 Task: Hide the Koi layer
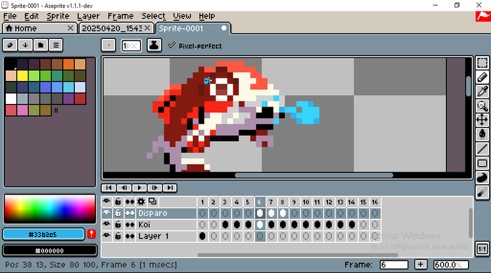(107, 225)
